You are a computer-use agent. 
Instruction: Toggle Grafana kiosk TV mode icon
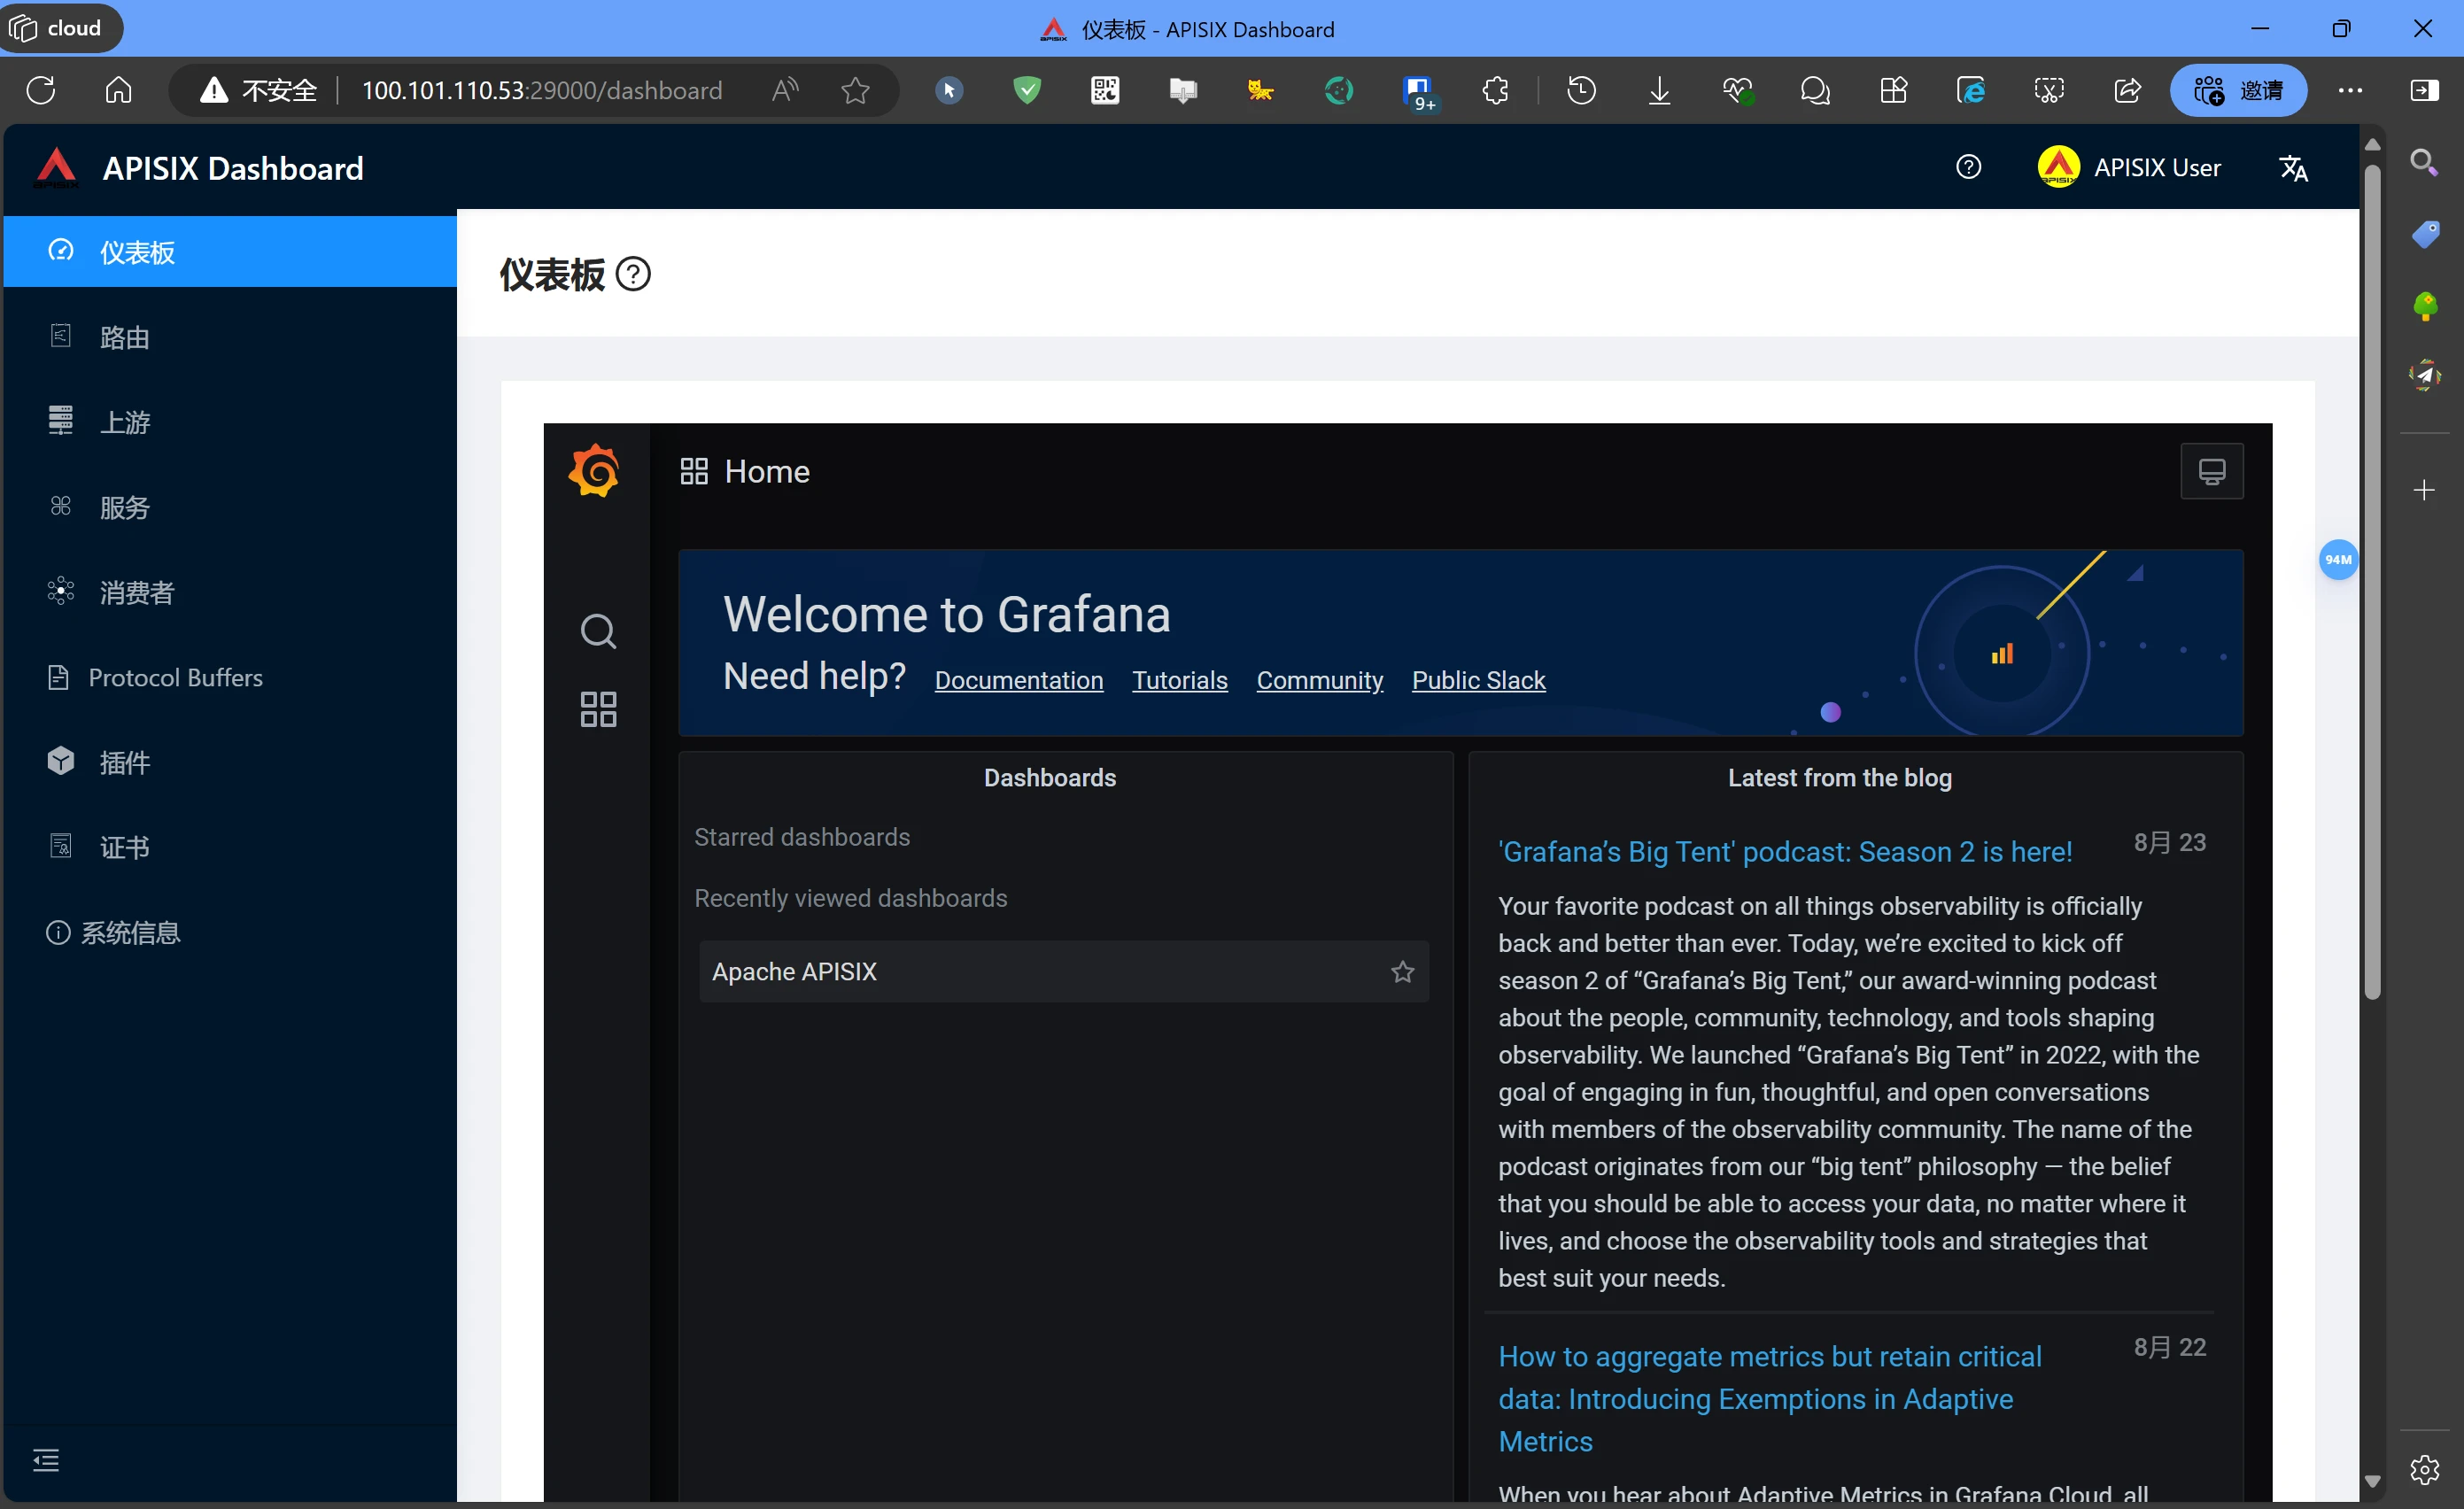(x=2211, y=470)
